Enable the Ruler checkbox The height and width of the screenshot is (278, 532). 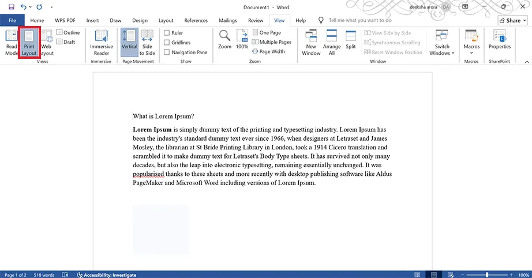tap(167, 33)
